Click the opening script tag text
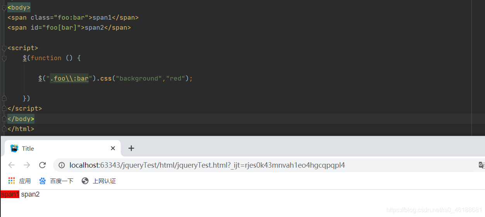Screen dimensions: 485x217 tap(23, 48)
